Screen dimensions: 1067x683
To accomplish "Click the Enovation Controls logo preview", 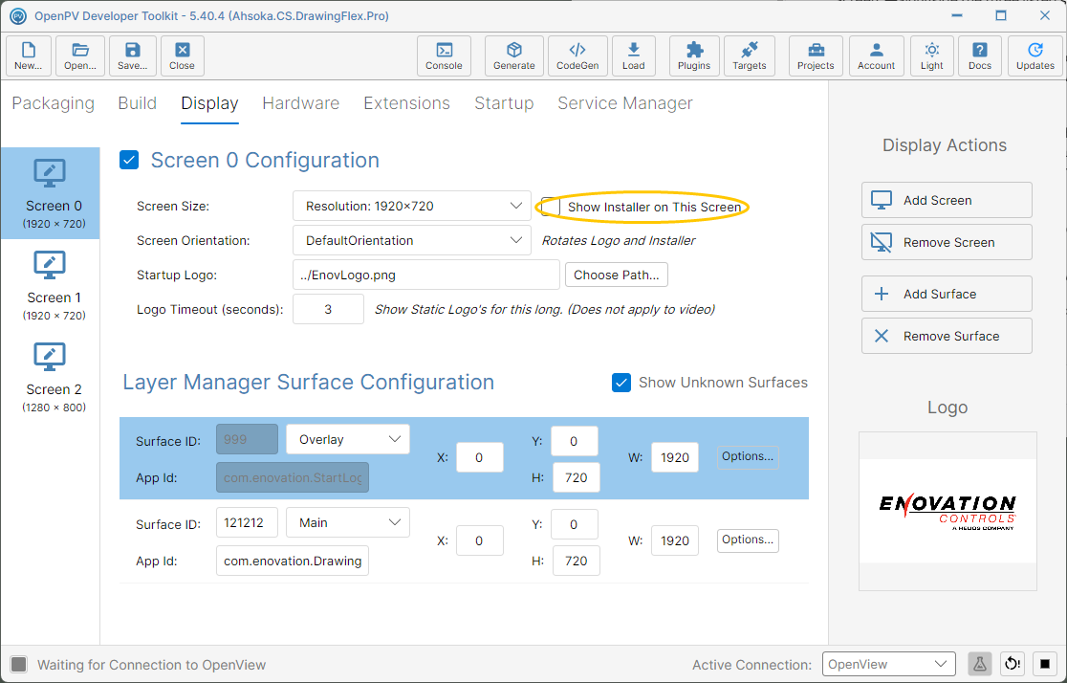I will click(947, 511).
